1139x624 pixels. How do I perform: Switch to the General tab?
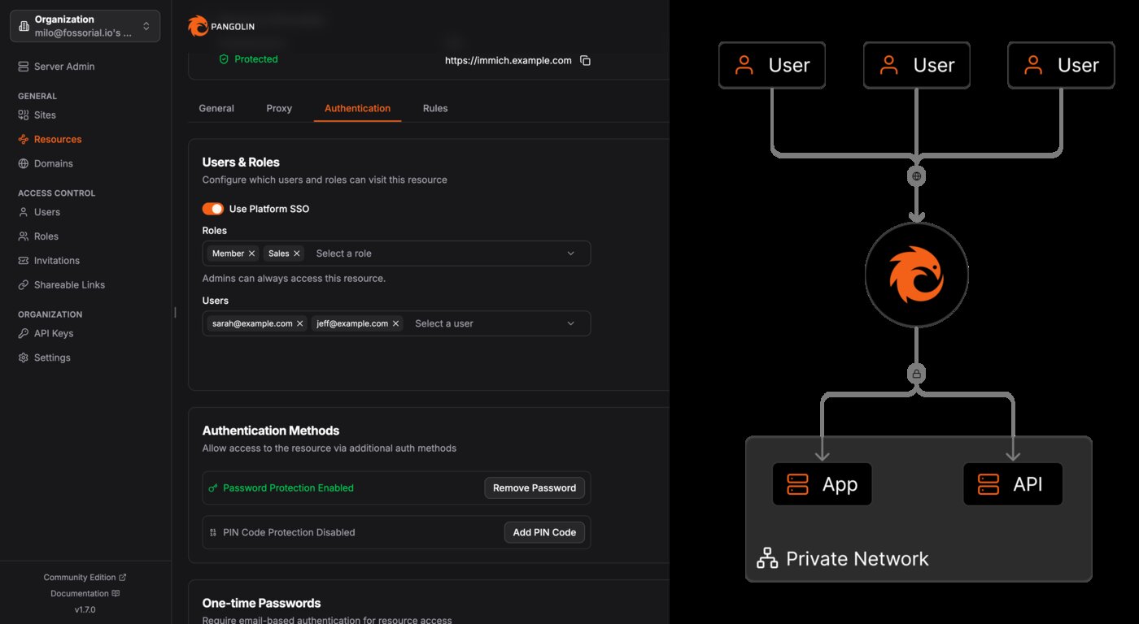click(x=216, y=108)
